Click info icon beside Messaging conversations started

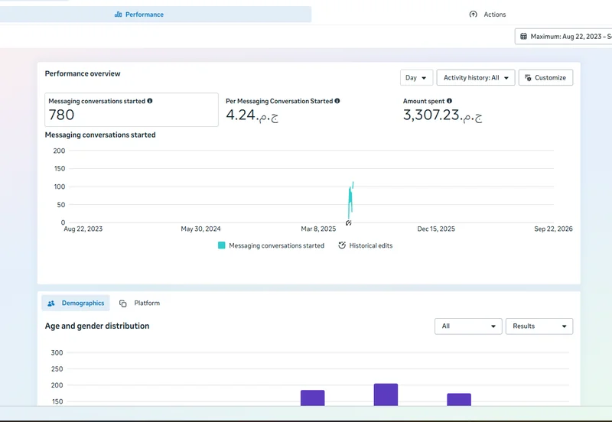pos(150,101)
